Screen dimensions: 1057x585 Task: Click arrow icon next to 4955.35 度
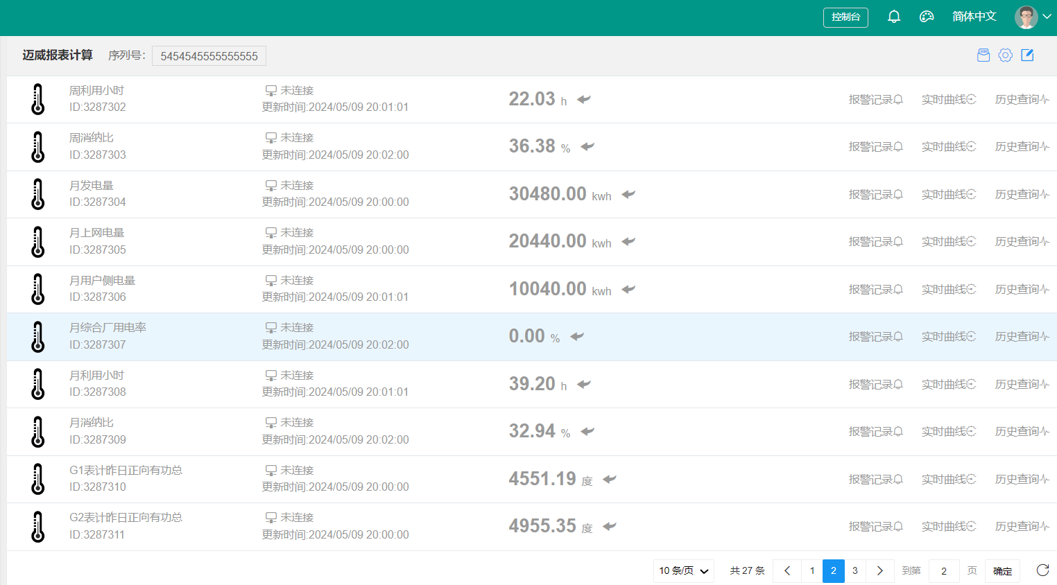(x=610, y=526)
